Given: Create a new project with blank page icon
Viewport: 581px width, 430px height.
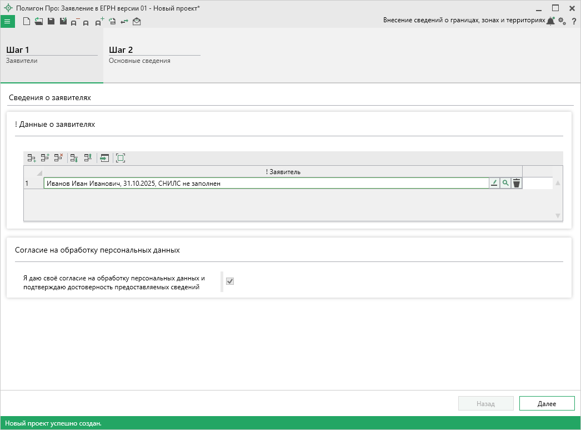Looking at the screenshot, I should coord(26,22).
